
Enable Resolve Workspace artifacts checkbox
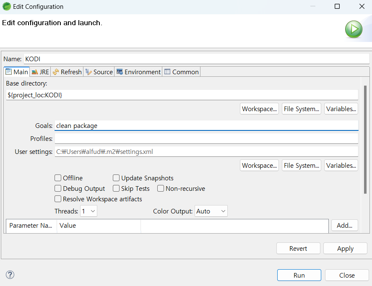click(x=58, y=199)
